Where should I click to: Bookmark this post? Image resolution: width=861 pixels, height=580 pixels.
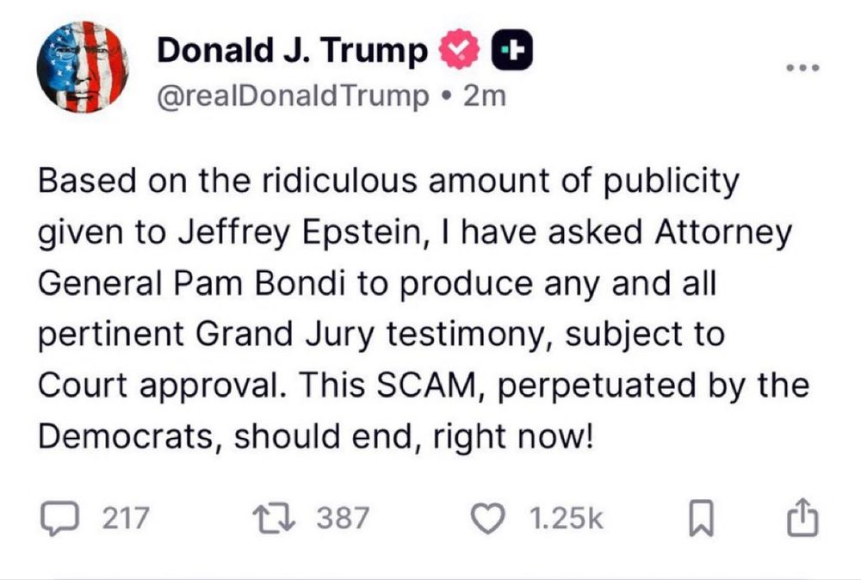tap(701, 518)
